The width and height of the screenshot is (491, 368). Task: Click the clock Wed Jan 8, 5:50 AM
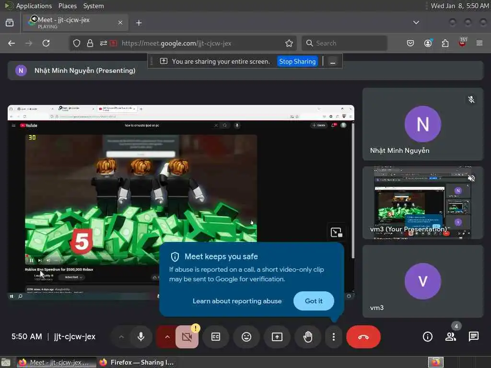[x=459, y=6]
